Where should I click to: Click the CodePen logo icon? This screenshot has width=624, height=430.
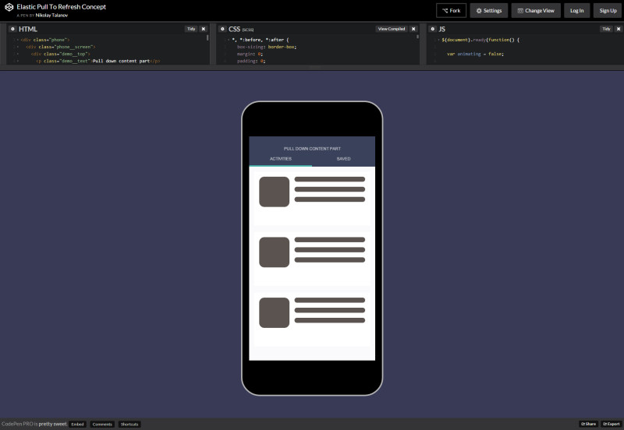[x=9, y=9]
